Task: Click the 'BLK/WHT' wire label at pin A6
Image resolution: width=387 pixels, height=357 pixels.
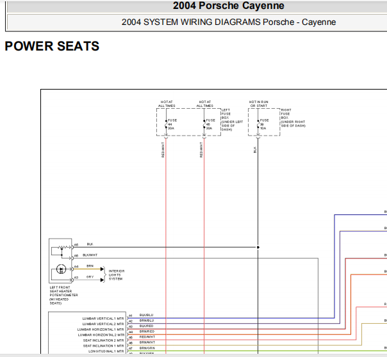Action: point(90,255)
